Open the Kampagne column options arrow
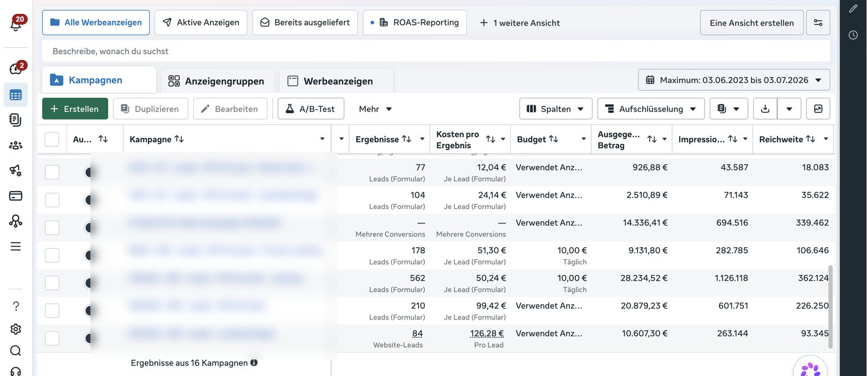 tap(322, 139)
